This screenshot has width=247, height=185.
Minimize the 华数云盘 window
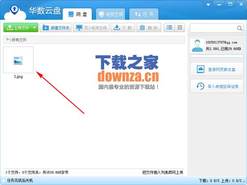click(219, 5)
